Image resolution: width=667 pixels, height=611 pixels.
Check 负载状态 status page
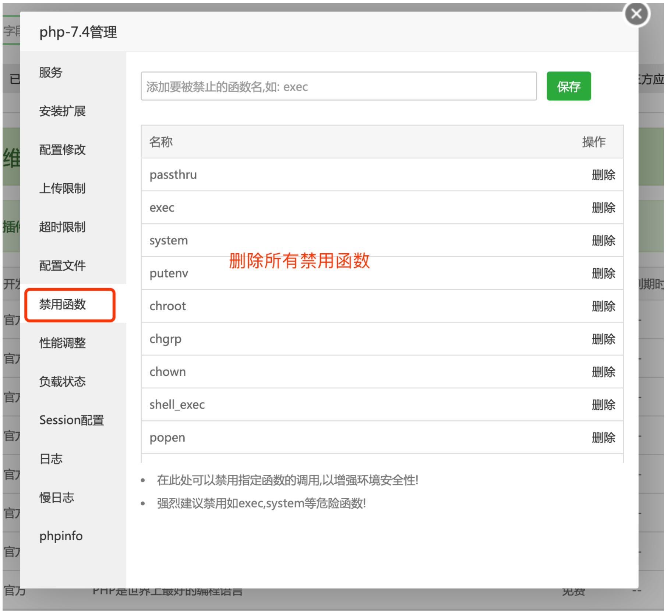(x=62, y=382)
